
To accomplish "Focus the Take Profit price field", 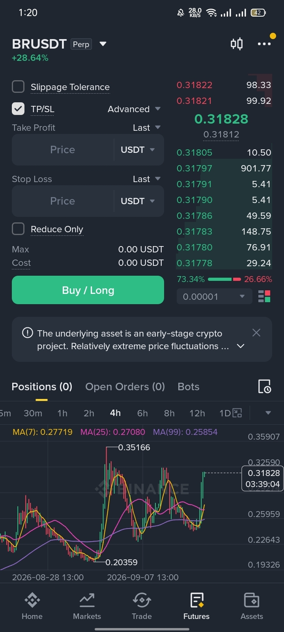I will pyautogui.click(x=63, y=150).
